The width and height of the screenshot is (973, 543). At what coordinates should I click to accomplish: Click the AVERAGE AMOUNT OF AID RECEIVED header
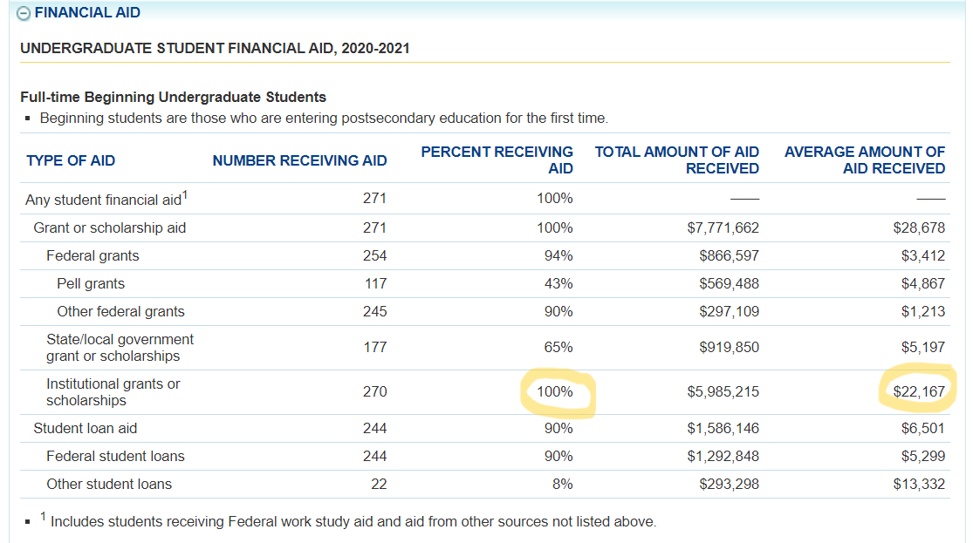864,160
